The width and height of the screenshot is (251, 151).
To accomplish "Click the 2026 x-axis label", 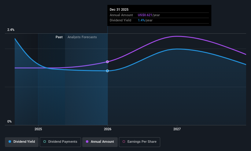I will [108, 129].
